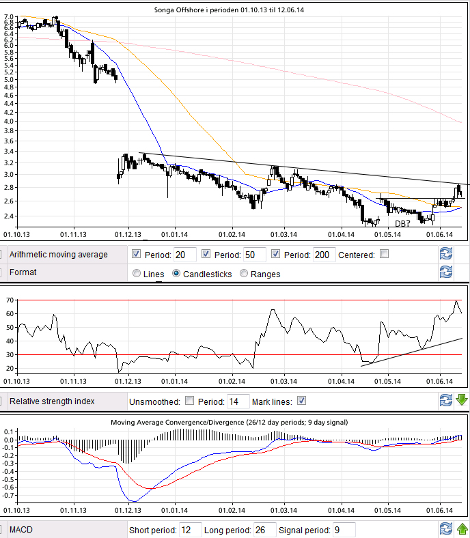Choose the Ranges format option
The image size is (470, 538).
[x=245, y=274]
